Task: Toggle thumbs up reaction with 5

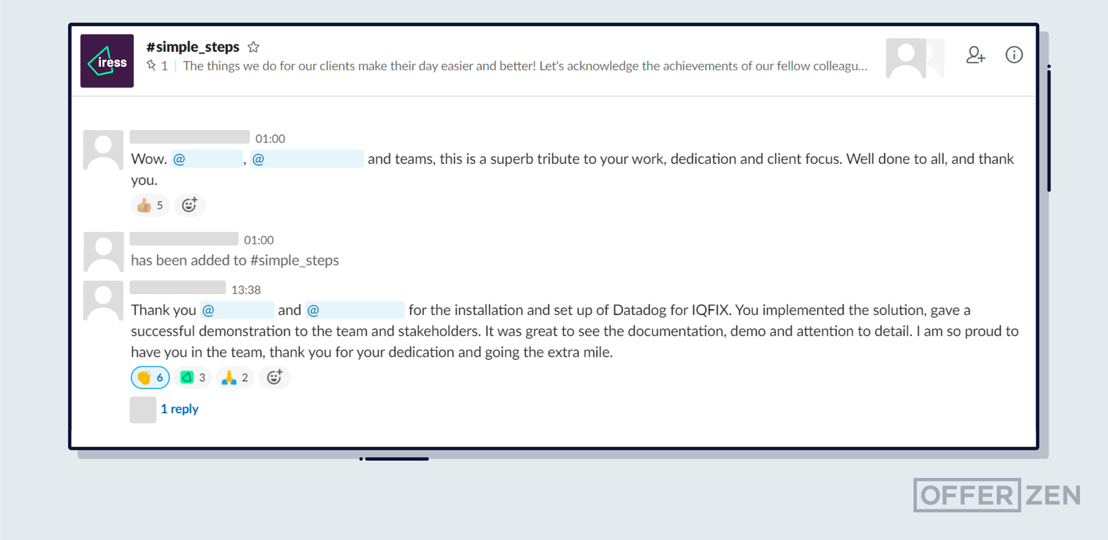Action: [x=150, y=205]
